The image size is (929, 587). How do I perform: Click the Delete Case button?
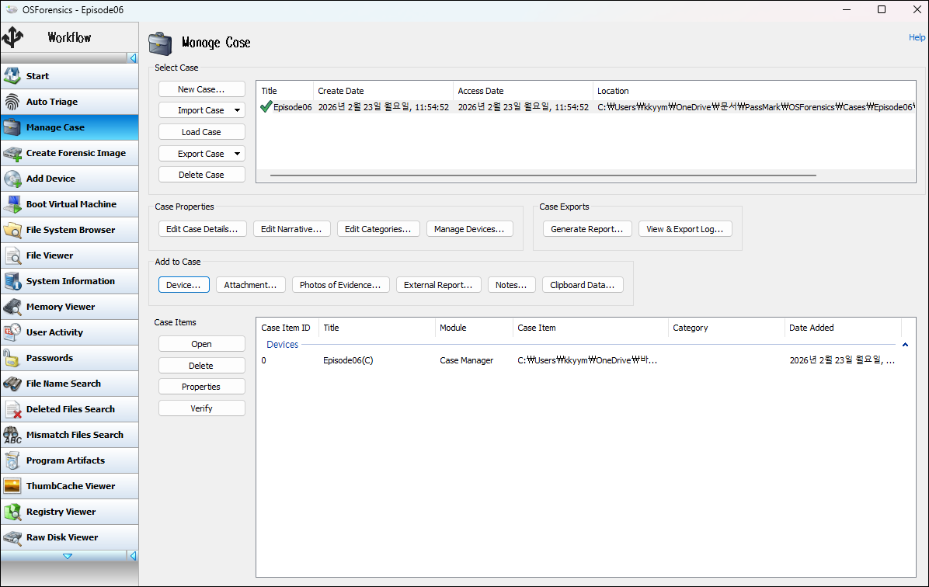(x=201, y=175)
